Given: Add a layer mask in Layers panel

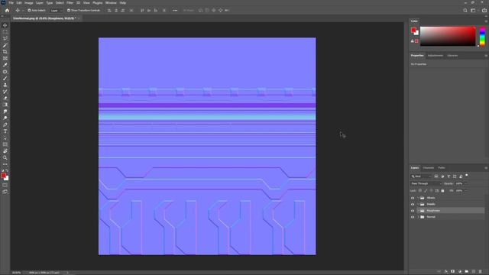Looking at the screenshot, I should [x=453, y=272].
